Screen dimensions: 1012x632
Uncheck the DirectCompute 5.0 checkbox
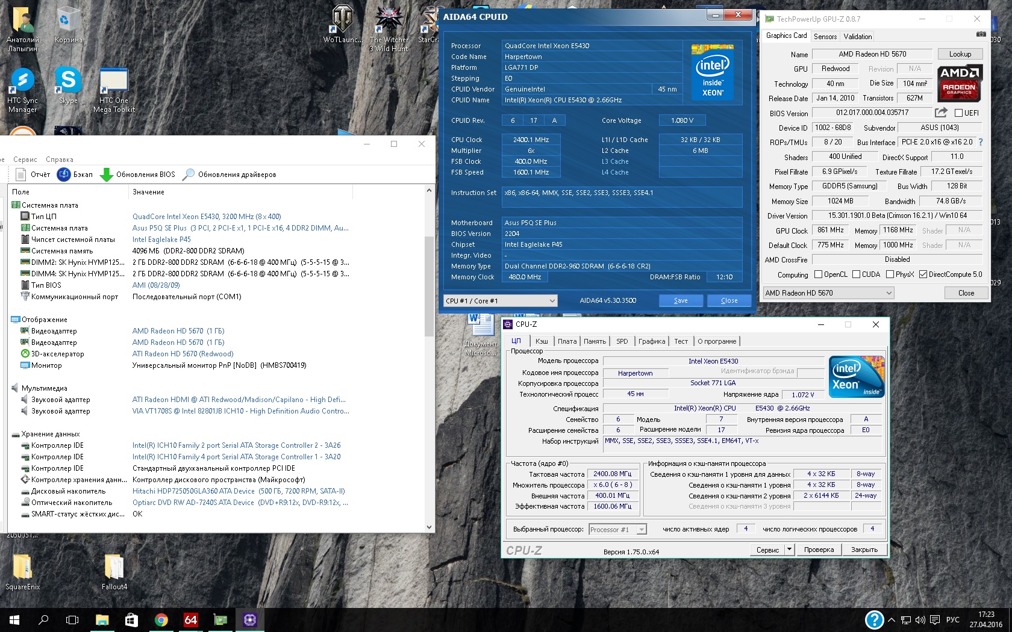point(923,274)
